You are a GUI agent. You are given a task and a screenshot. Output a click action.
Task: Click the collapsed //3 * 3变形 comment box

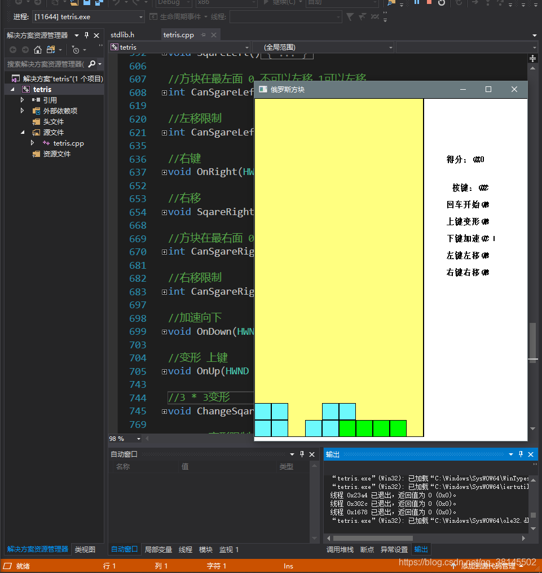click(x=210, y=397)
